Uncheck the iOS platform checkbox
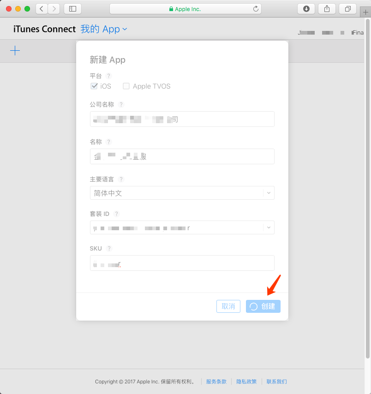This screenshot has height=394, width=371. (x=94, y=86)
